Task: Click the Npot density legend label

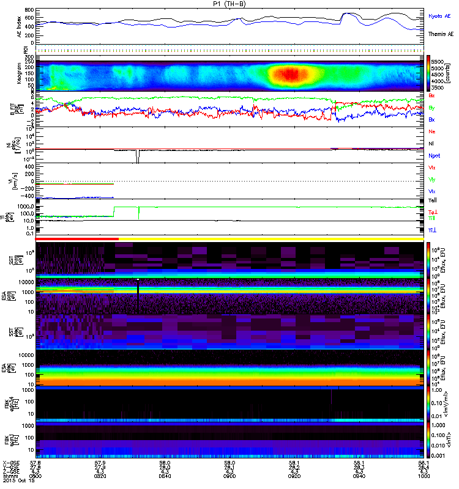Action: click(435, 155)
